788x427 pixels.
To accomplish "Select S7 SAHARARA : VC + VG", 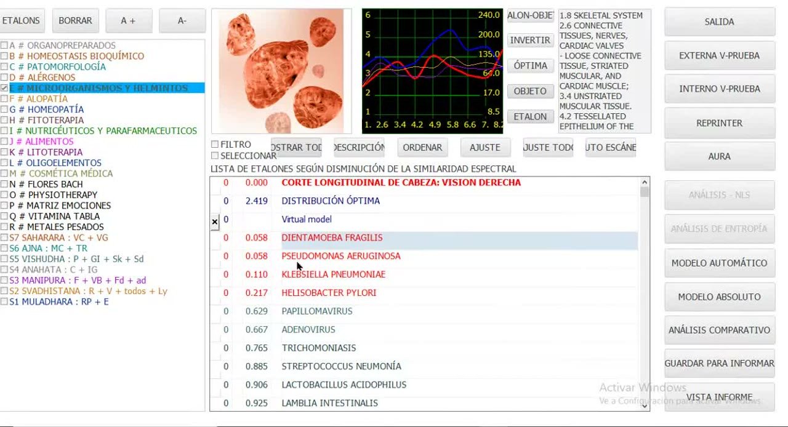I will point(58,237).
